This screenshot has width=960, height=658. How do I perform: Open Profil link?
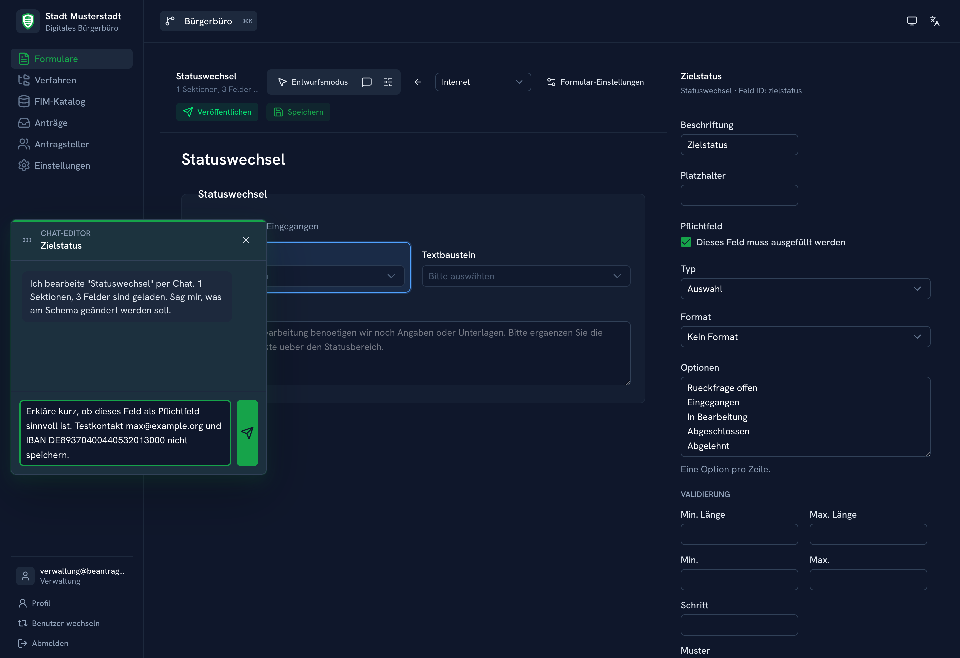coord(35,603)
